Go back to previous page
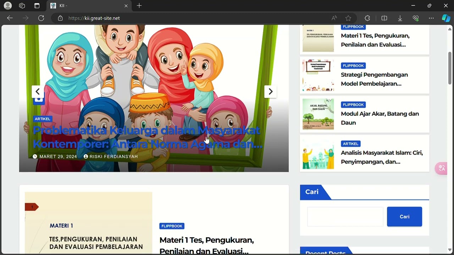 tap(10, 18)
